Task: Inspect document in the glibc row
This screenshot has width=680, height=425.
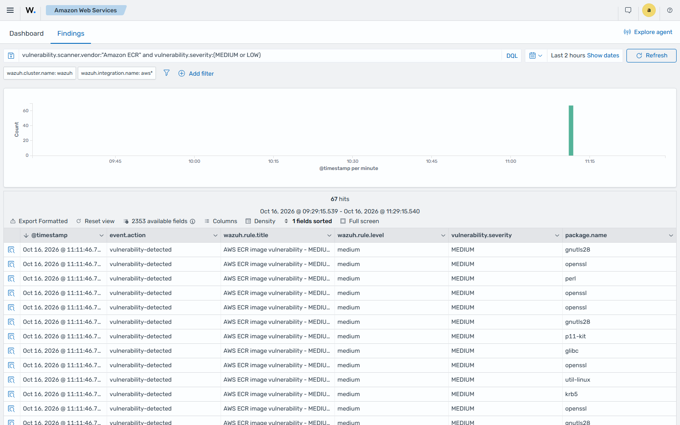Action: pyautogui.click(x=11, y=351)
